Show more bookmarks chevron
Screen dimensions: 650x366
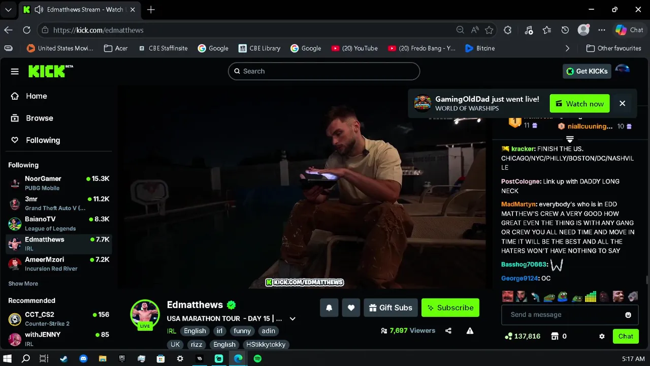click(568, 48)
